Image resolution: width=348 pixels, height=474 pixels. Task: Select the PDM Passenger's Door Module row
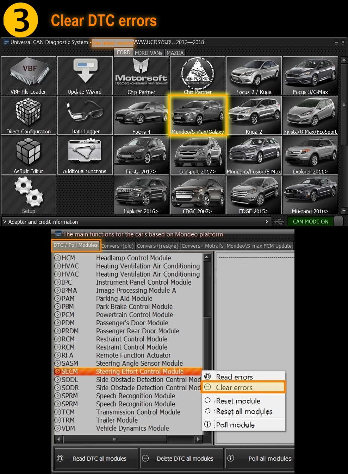coord(129,323)
